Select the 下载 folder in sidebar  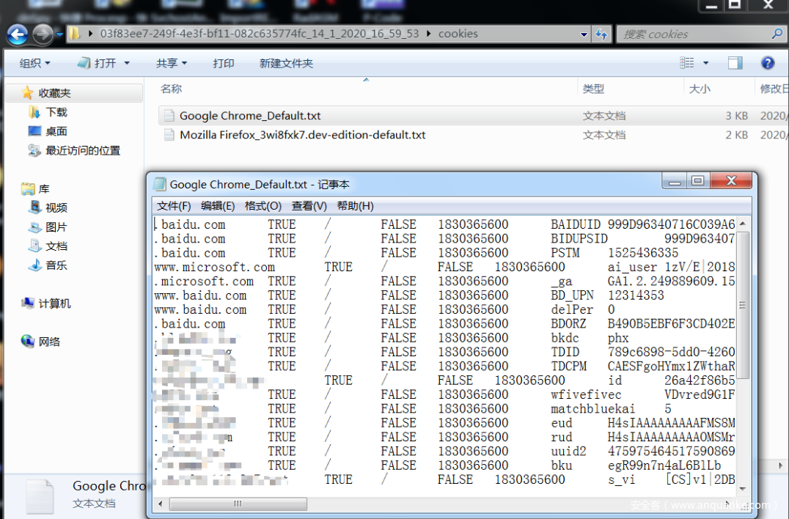point(56,112)
